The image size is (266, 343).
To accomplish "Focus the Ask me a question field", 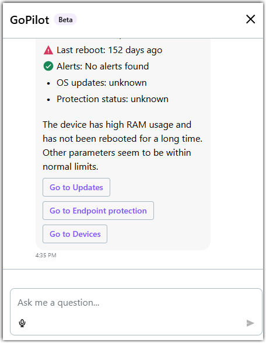I will pyautogui.click(x=136, y=303).
